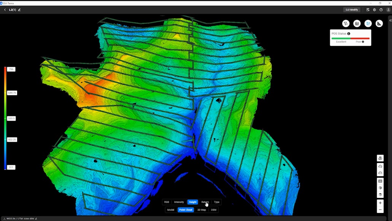The height and width of the screenshot is (221, 392).
Task: Switch to 2D view mode
Action: click(380, 181)
